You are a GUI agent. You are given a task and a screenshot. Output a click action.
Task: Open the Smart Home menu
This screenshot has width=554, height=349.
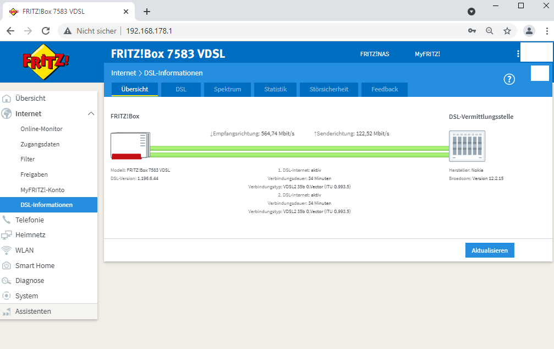[35, 265]
